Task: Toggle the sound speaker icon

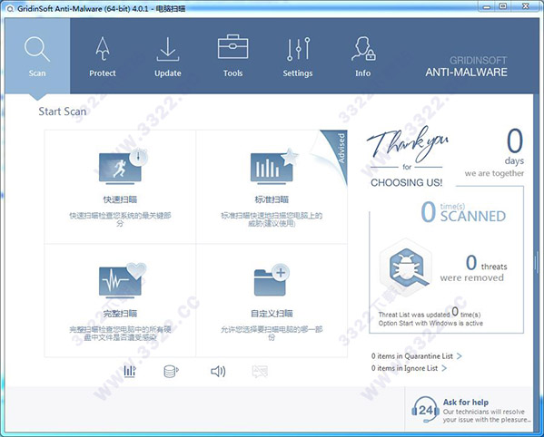Action: pyautogui.click(x=218, y=372)
